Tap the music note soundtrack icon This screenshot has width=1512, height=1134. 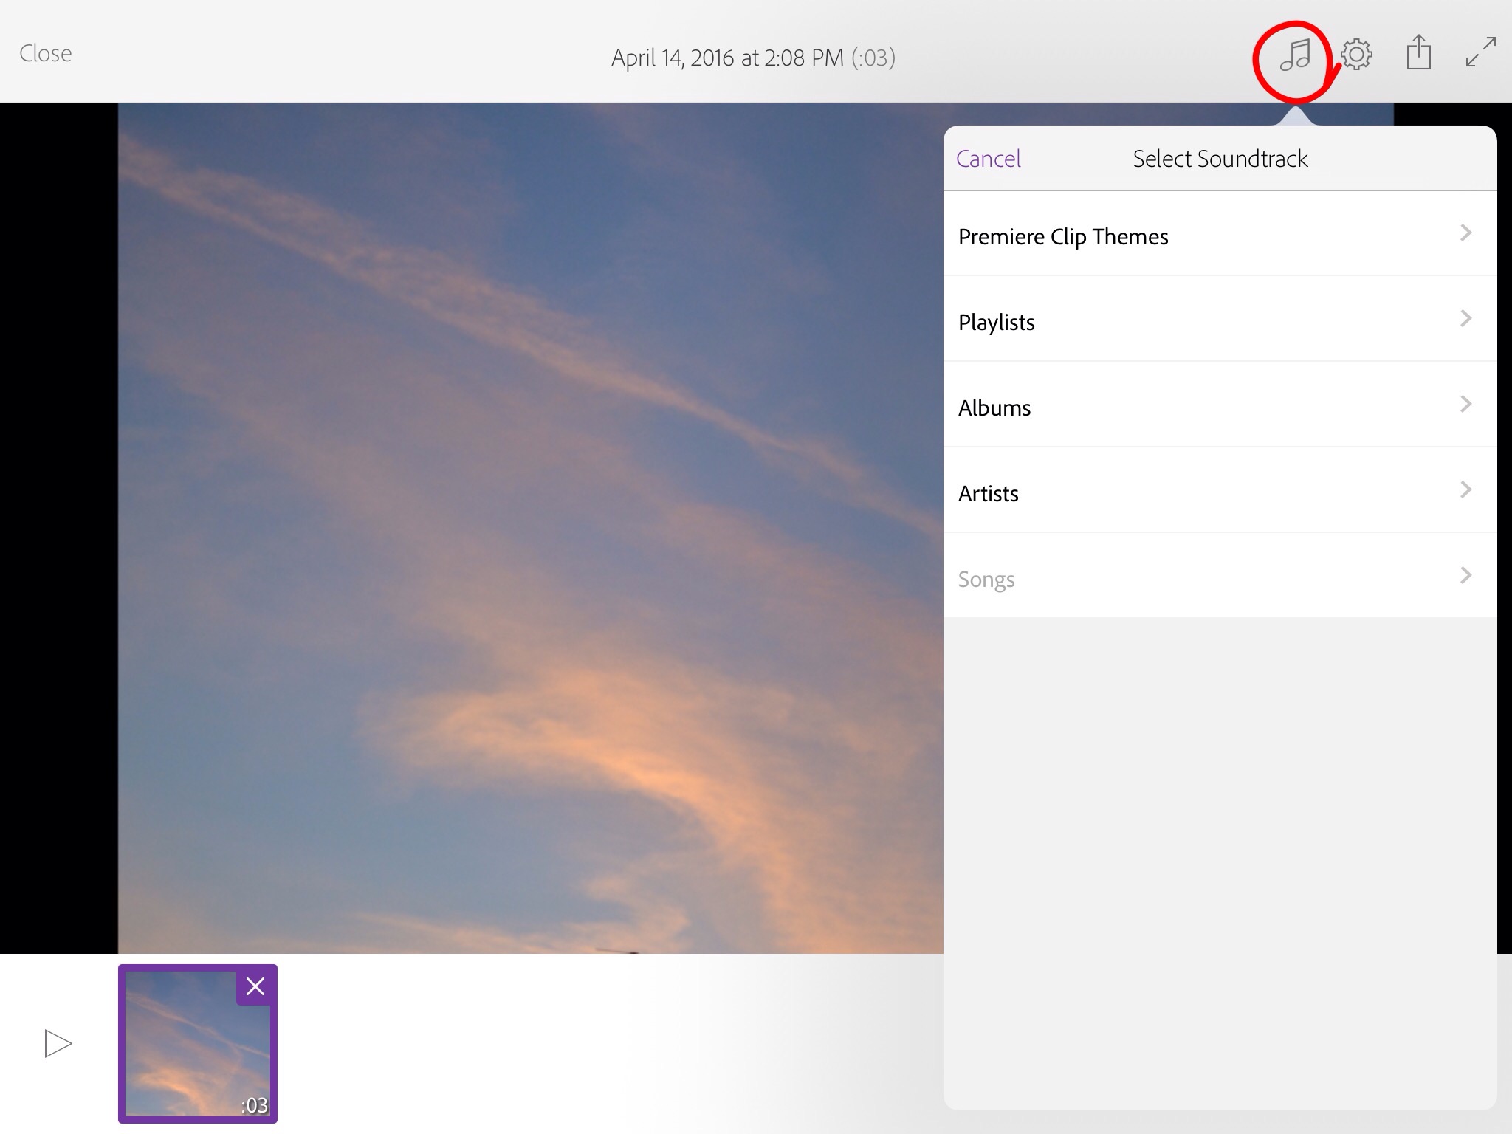coord(1295,55)
